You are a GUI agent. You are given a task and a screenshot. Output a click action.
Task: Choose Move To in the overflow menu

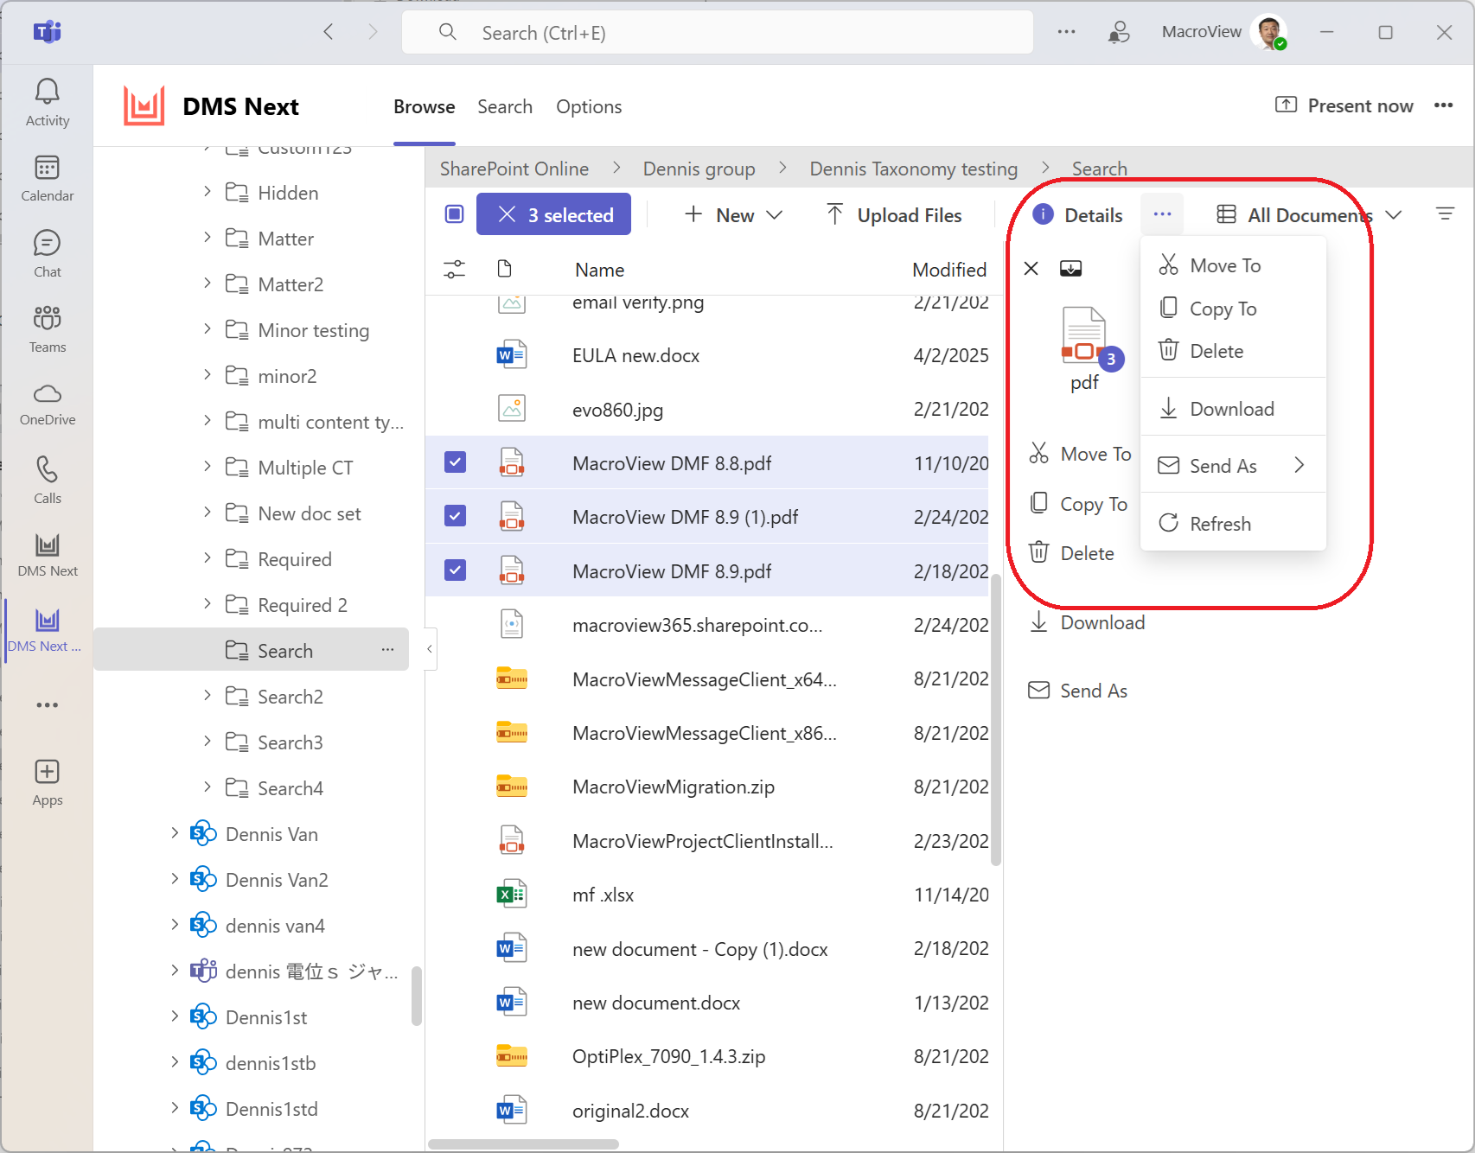tap(1233, 265)
